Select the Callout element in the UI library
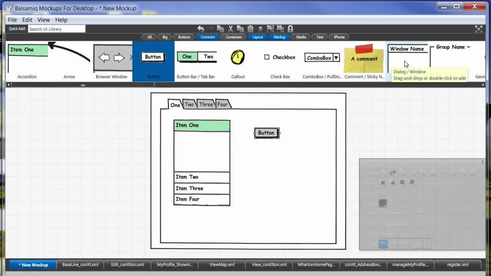Viewport: 491px width, 276px height. (x=238, y=57)
